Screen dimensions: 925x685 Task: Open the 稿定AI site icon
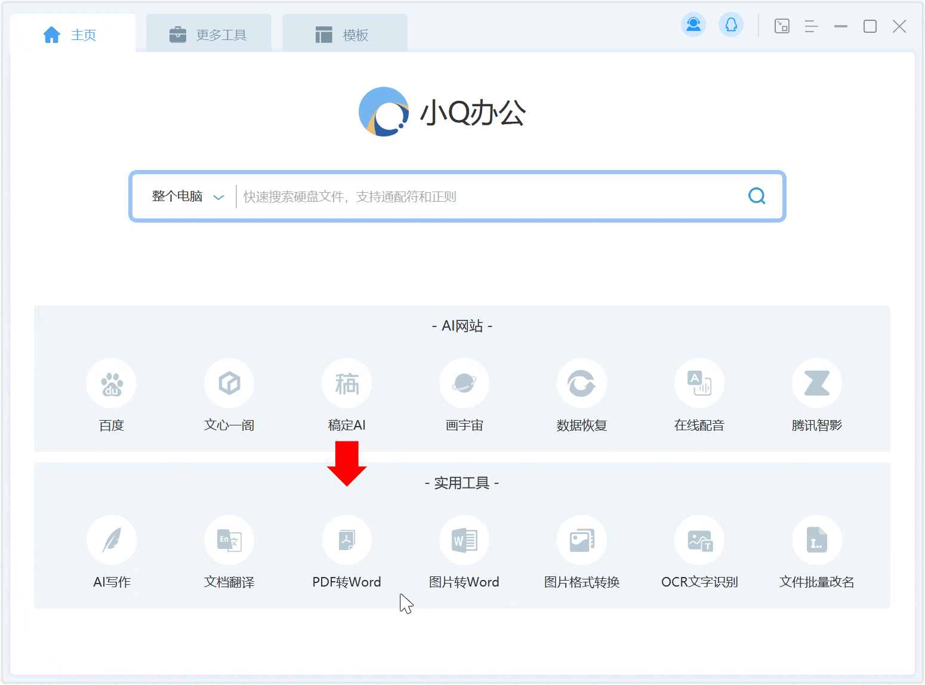347,384
